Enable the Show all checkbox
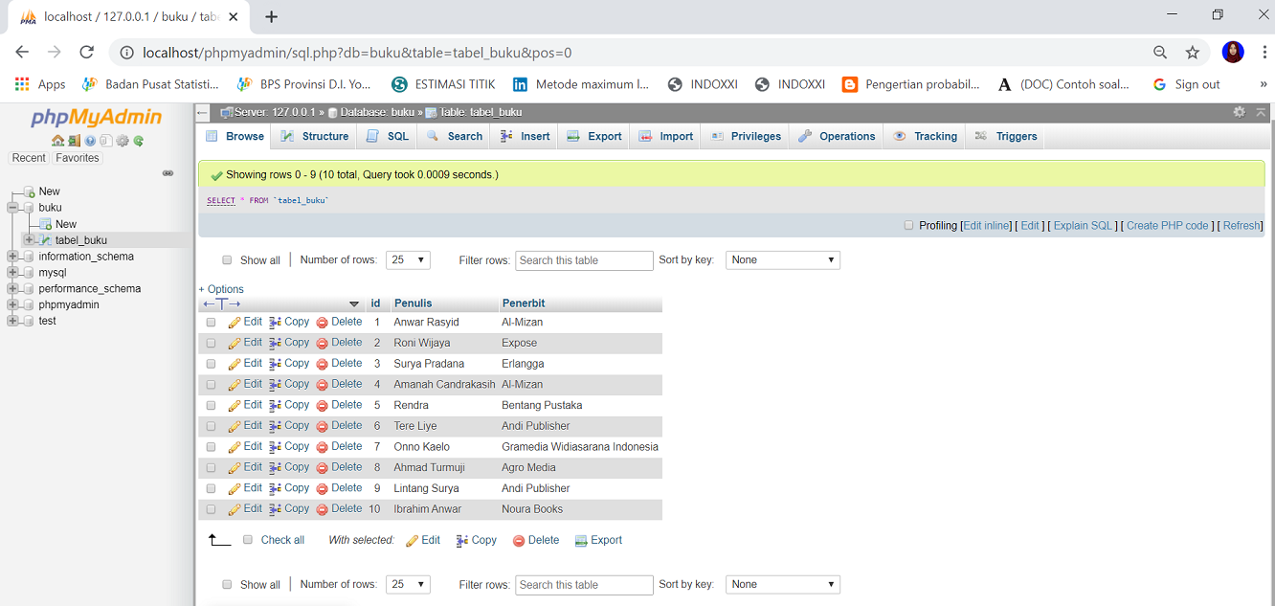Screen dimensions: 1275x606 [x=227, y=259]
